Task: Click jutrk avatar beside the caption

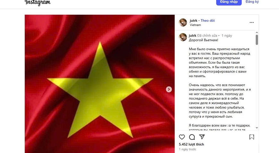Action: 183,37
